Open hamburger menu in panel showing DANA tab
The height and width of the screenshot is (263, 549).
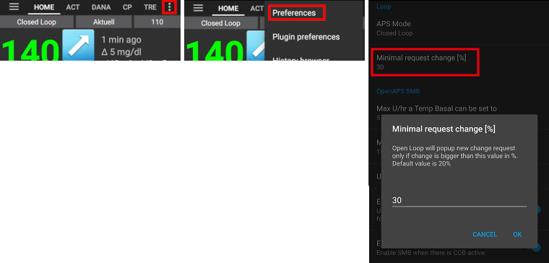(14, 7)
